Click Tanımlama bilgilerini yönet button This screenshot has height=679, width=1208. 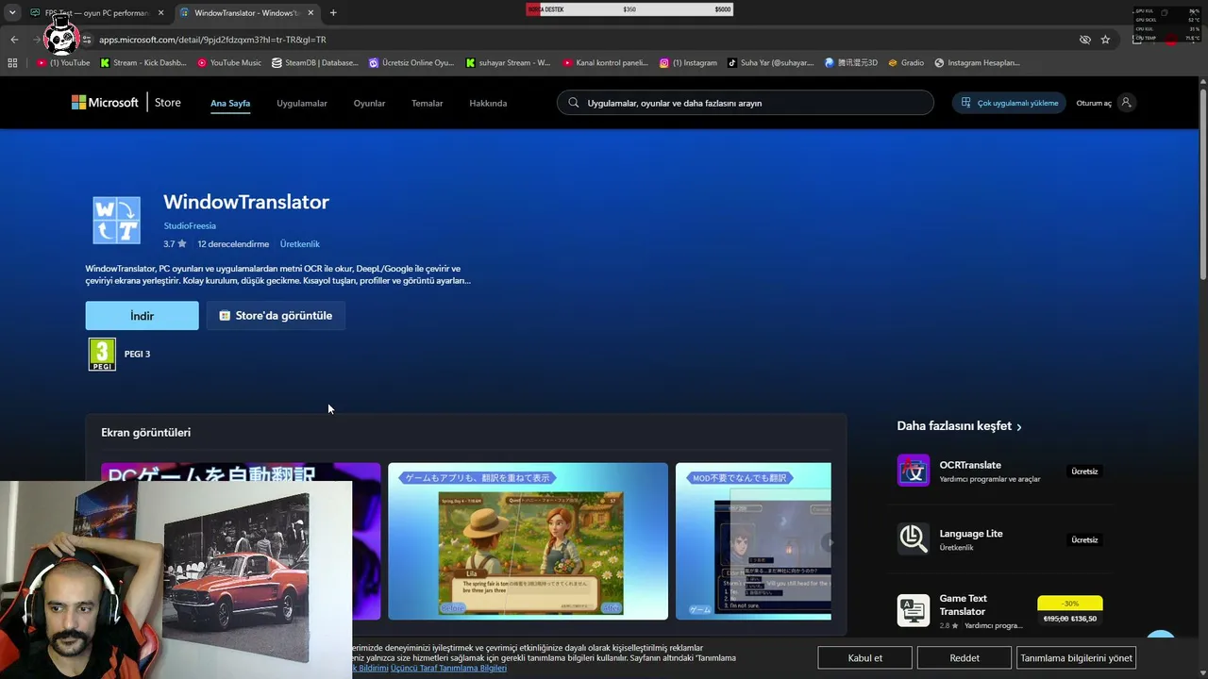click(x=1076, y=658)
